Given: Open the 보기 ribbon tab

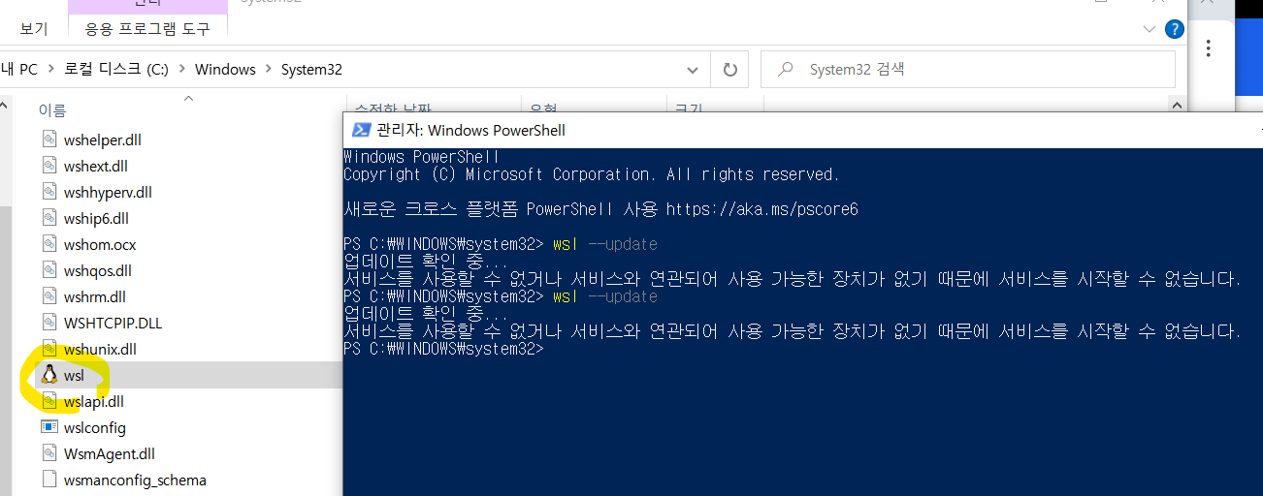Looking at the screenshot, I should pyautogui.click(x=34, y=29).
